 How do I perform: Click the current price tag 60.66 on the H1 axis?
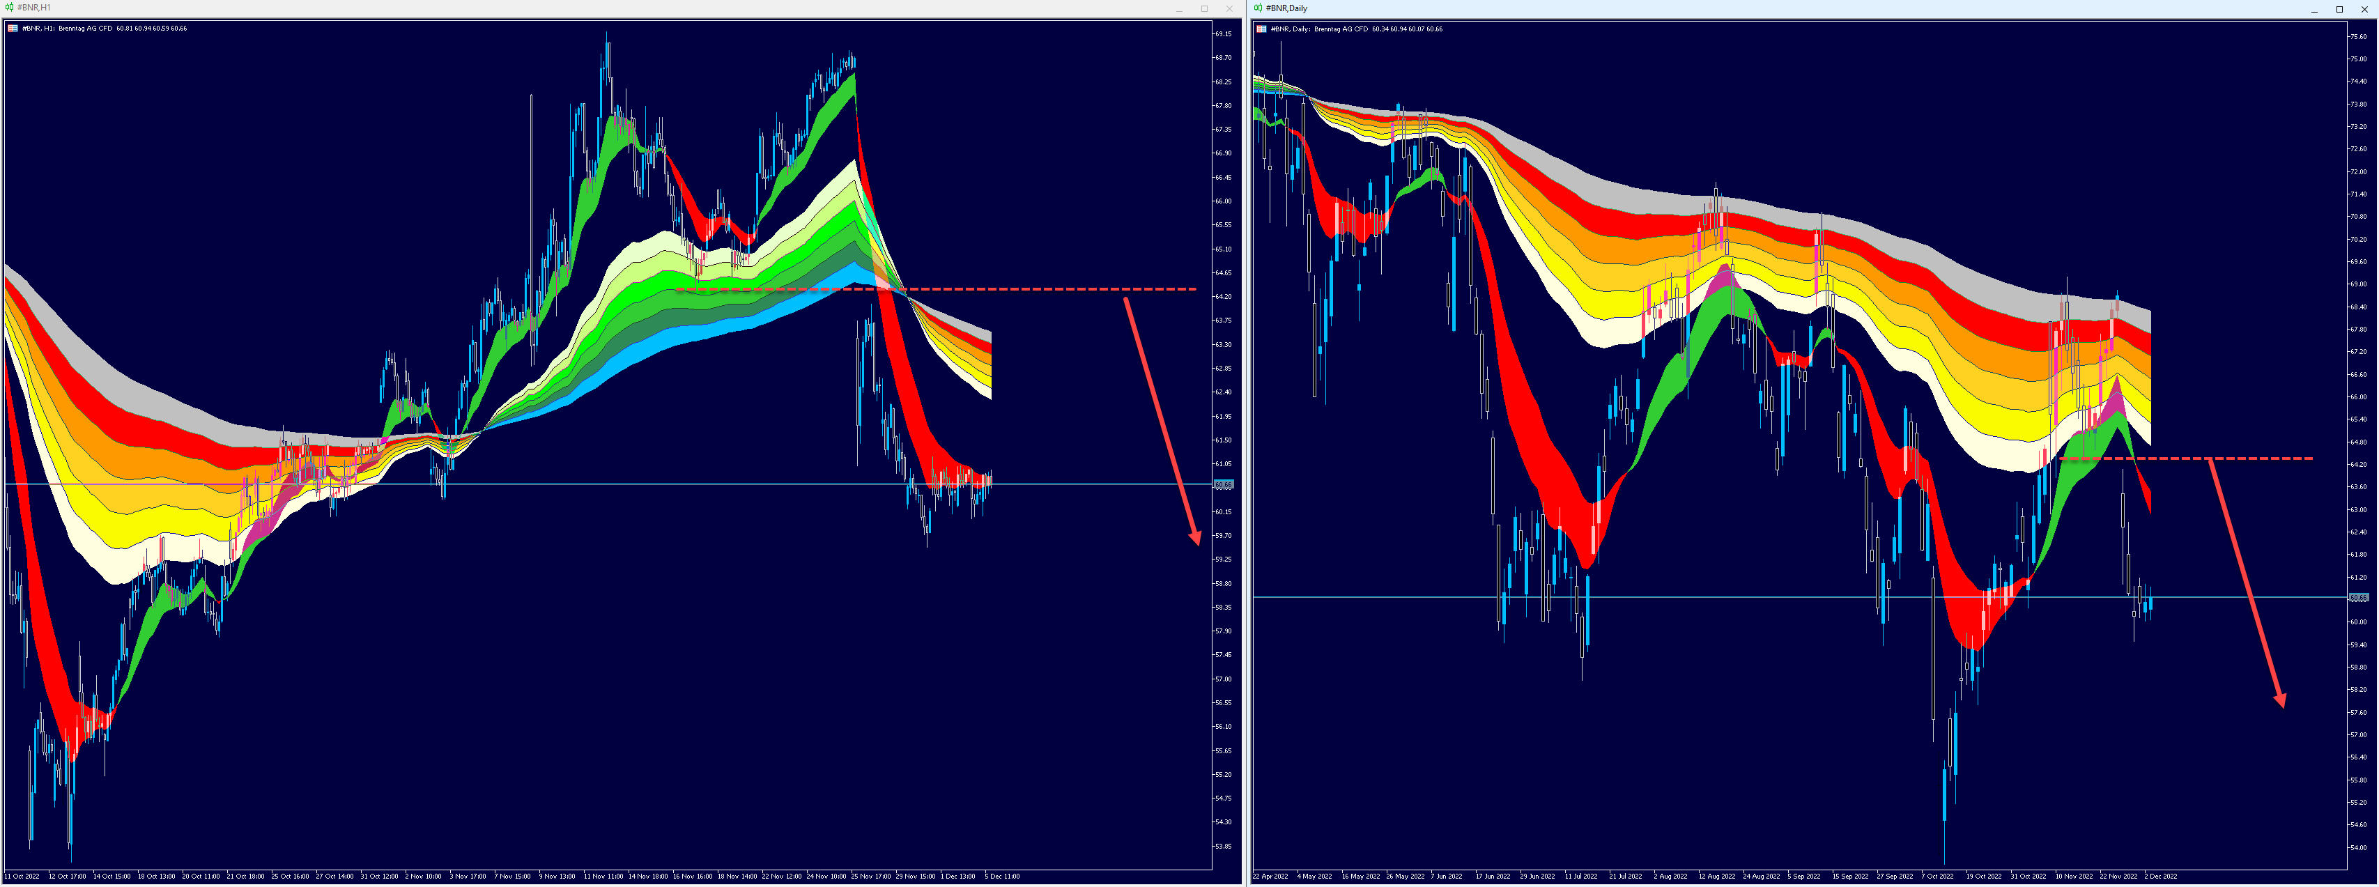pos(1224,484)
